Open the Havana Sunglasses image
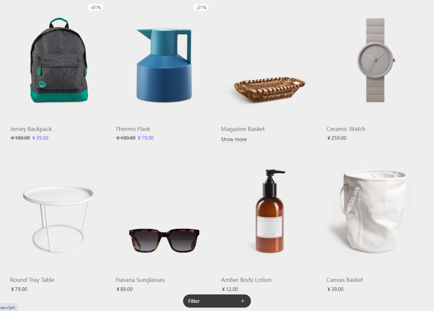 tap(164, 241)
